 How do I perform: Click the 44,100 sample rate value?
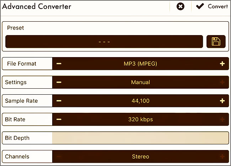[x=140, y=101]
